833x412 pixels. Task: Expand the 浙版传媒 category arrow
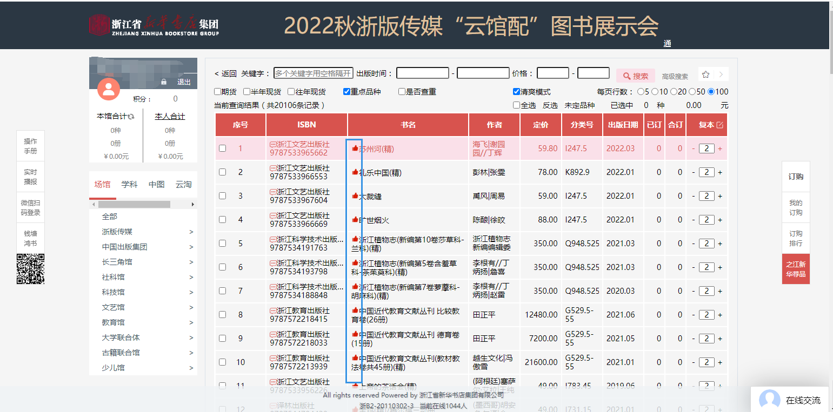191,232
